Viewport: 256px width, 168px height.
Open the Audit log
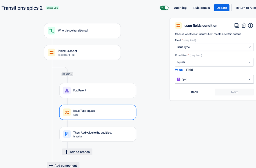[180, 8]
